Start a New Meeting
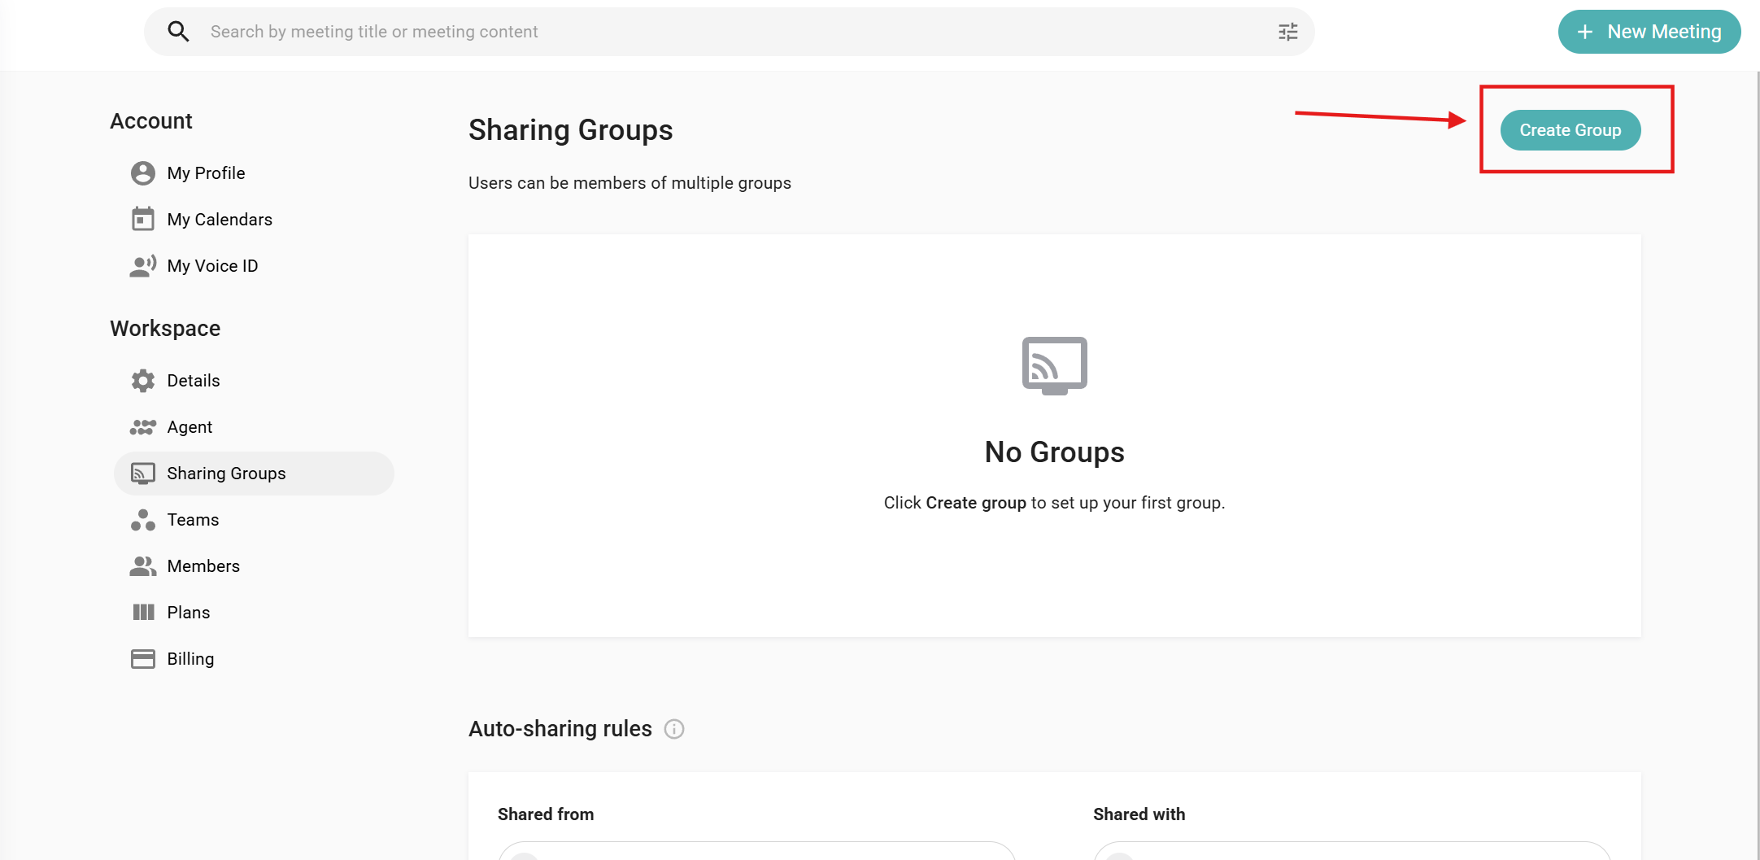This screenshot has width=1760, height=860. (1649, 32)
